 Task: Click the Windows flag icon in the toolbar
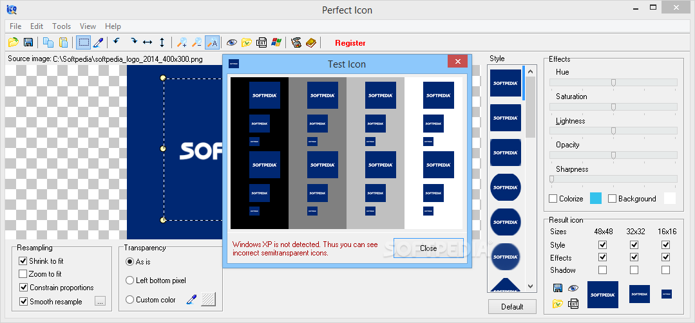click(276, 42)
